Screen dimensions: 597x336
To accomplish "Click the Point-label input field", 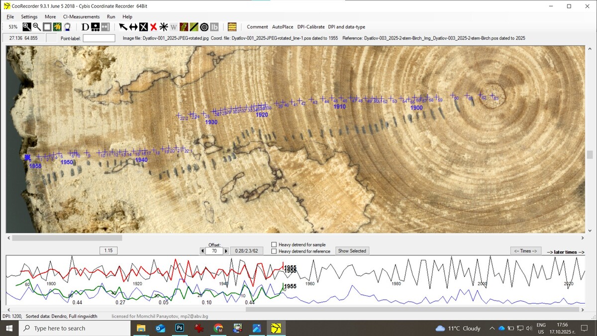I will (99, 38).
